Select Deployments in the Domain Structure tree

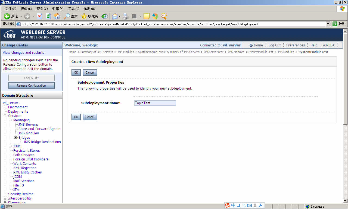(x=18, y=112)
